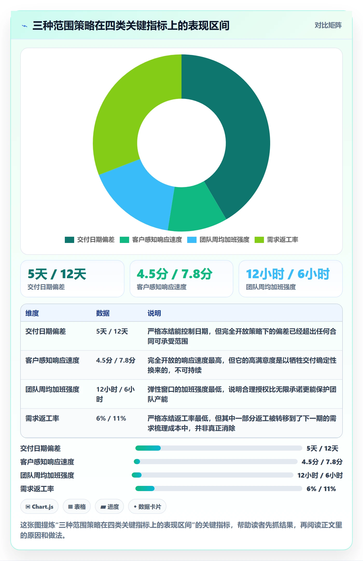
Task: Click the 需求返工率 progress bar
Action: 219,488
